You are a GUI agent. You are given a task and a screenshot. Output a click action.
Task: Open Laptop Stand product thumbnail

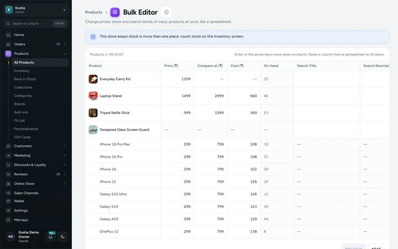(x=93, y=96)
